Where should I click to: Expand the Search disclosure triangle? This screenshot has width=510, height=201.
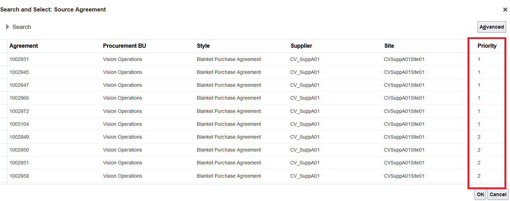click(x=8, y=27)
